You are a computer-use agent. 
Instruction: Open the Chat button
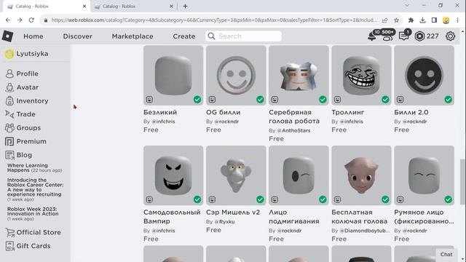coord(446,254)
